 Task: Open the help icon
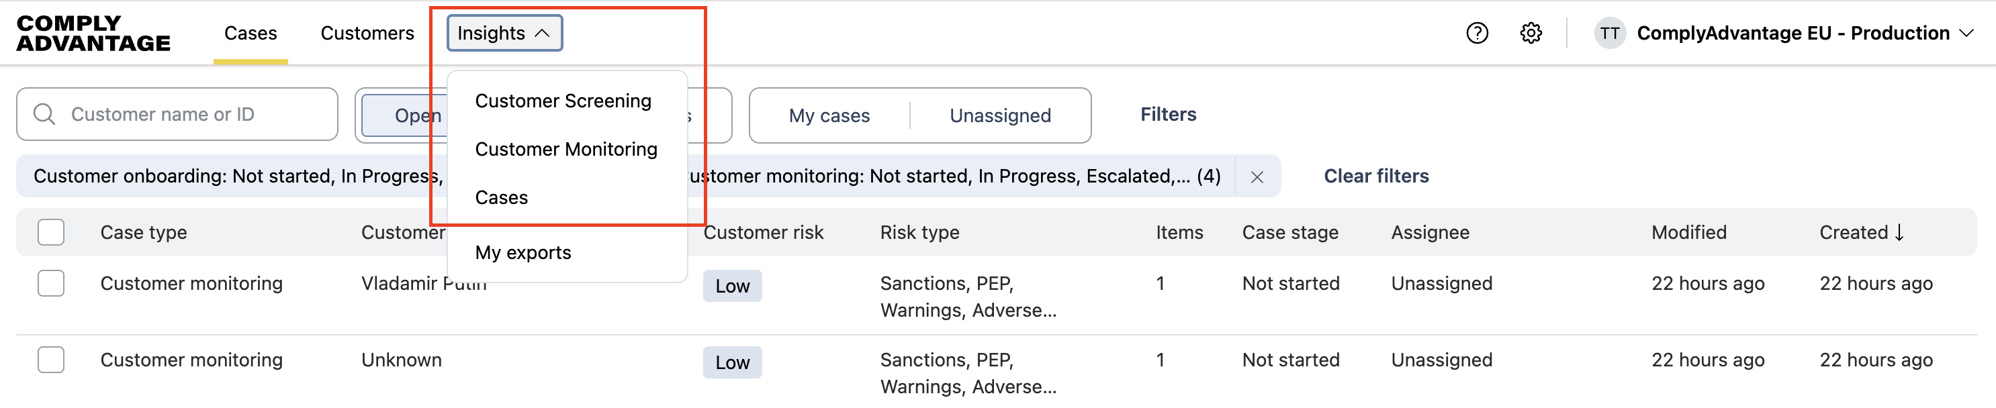tap(1476, 32)
